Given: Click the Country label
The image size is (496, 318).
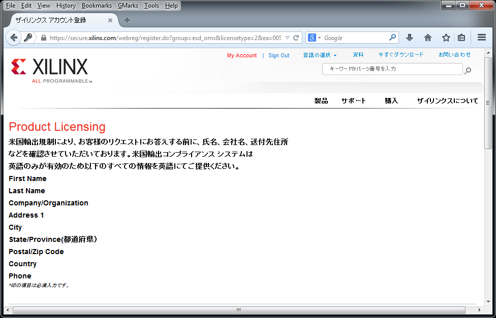Looking at the screenshot, I should pos(22,264).
